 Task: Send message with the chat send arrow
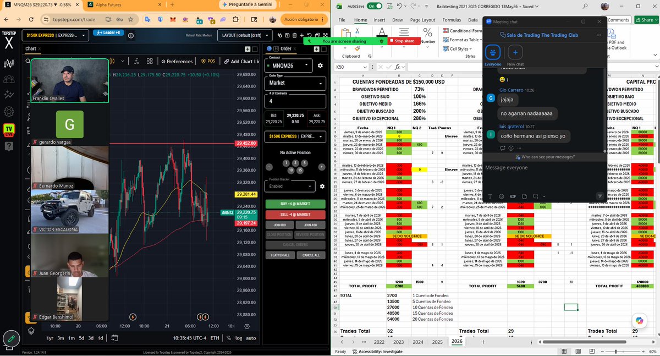(x=599, y=196)
